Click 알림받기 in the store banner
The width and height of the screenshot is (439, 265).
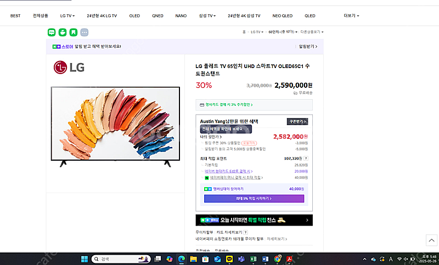click(x=308, y=47)
